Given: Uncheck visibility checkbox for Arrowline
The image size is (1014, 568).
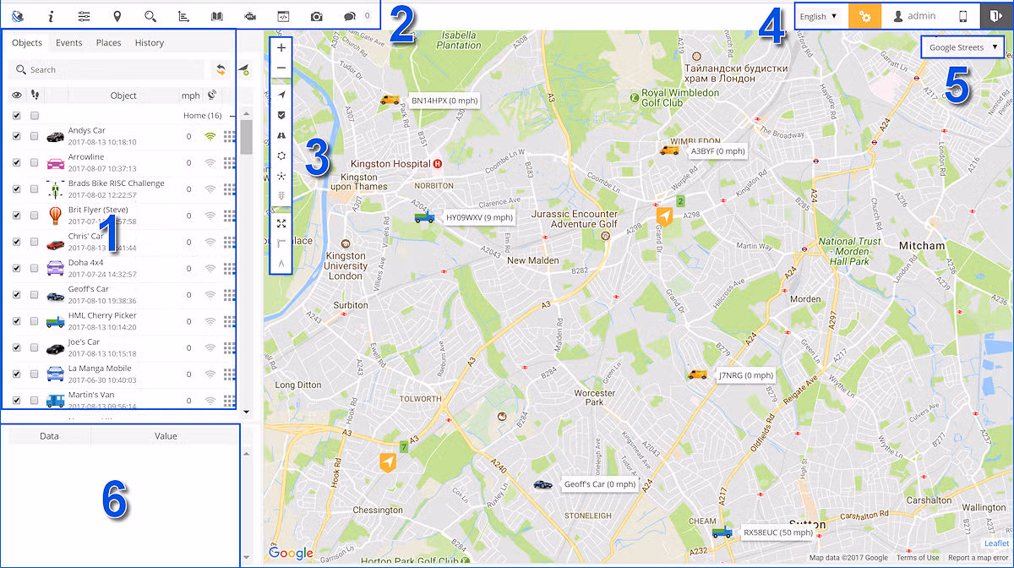Looking at the screenshot, I should (x=17, y=162).
